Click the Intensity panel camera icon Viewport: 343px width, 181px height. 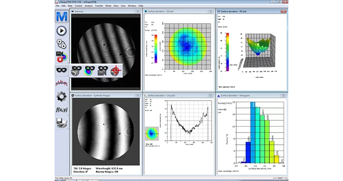click(73, 11)
